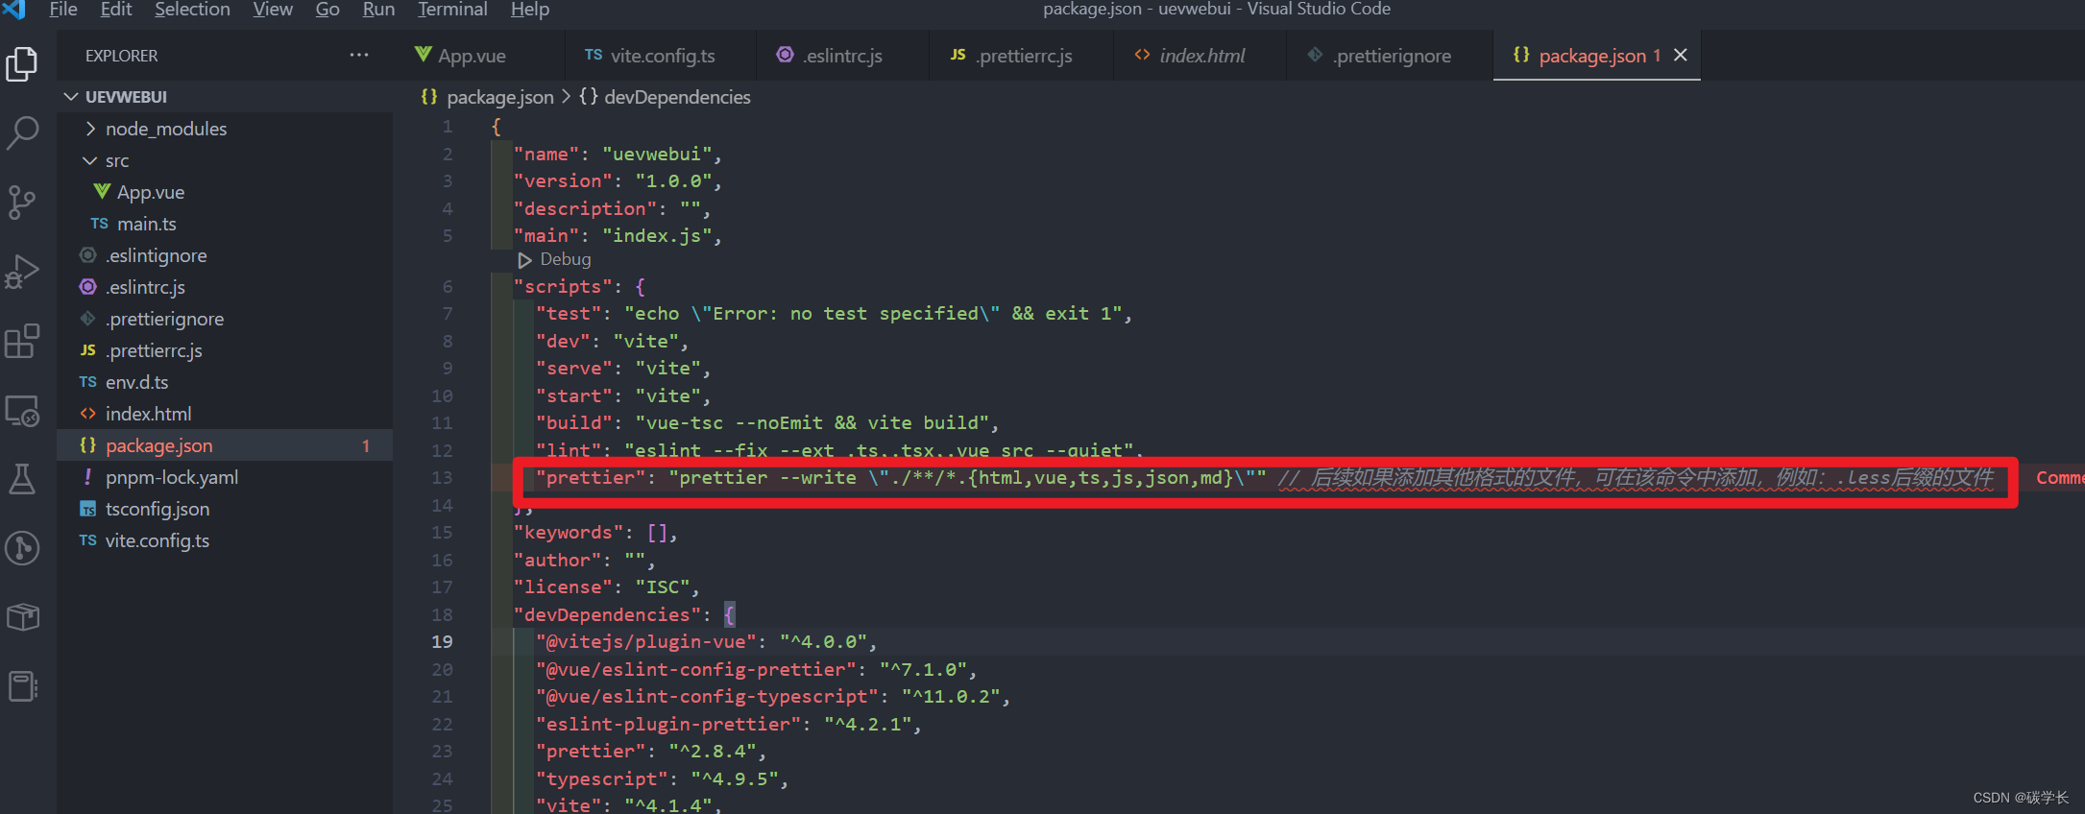Open the Run menu
The width and height of the screenshot is (2085, 814).
point(378,10)
